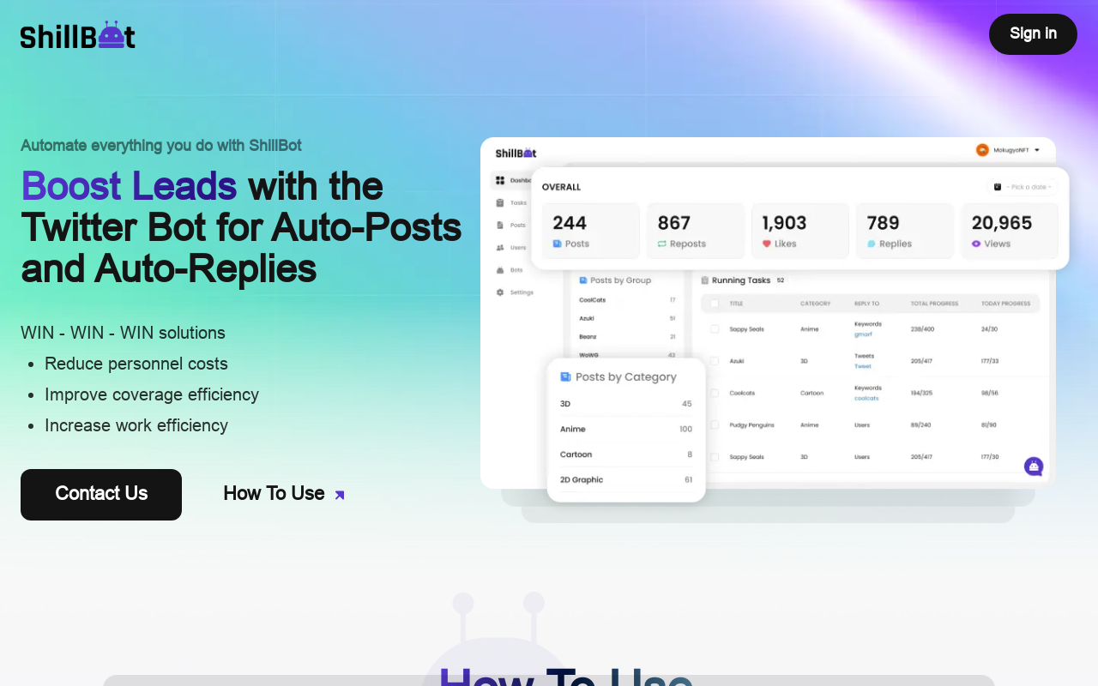Click the Running Tasks clipboard icon
This screenshot has height=686, width=1098.
[705, 280]
